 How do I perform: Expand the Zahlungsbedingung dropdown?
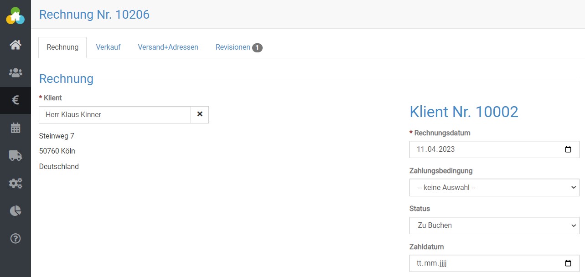[x=494, y=187]
